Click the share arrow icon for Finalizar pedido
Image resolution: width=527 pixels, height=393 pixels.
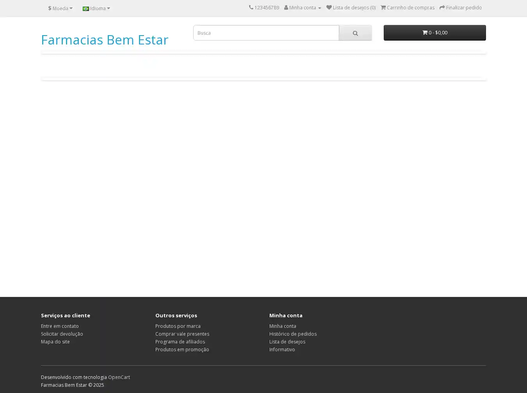[442, 7]
